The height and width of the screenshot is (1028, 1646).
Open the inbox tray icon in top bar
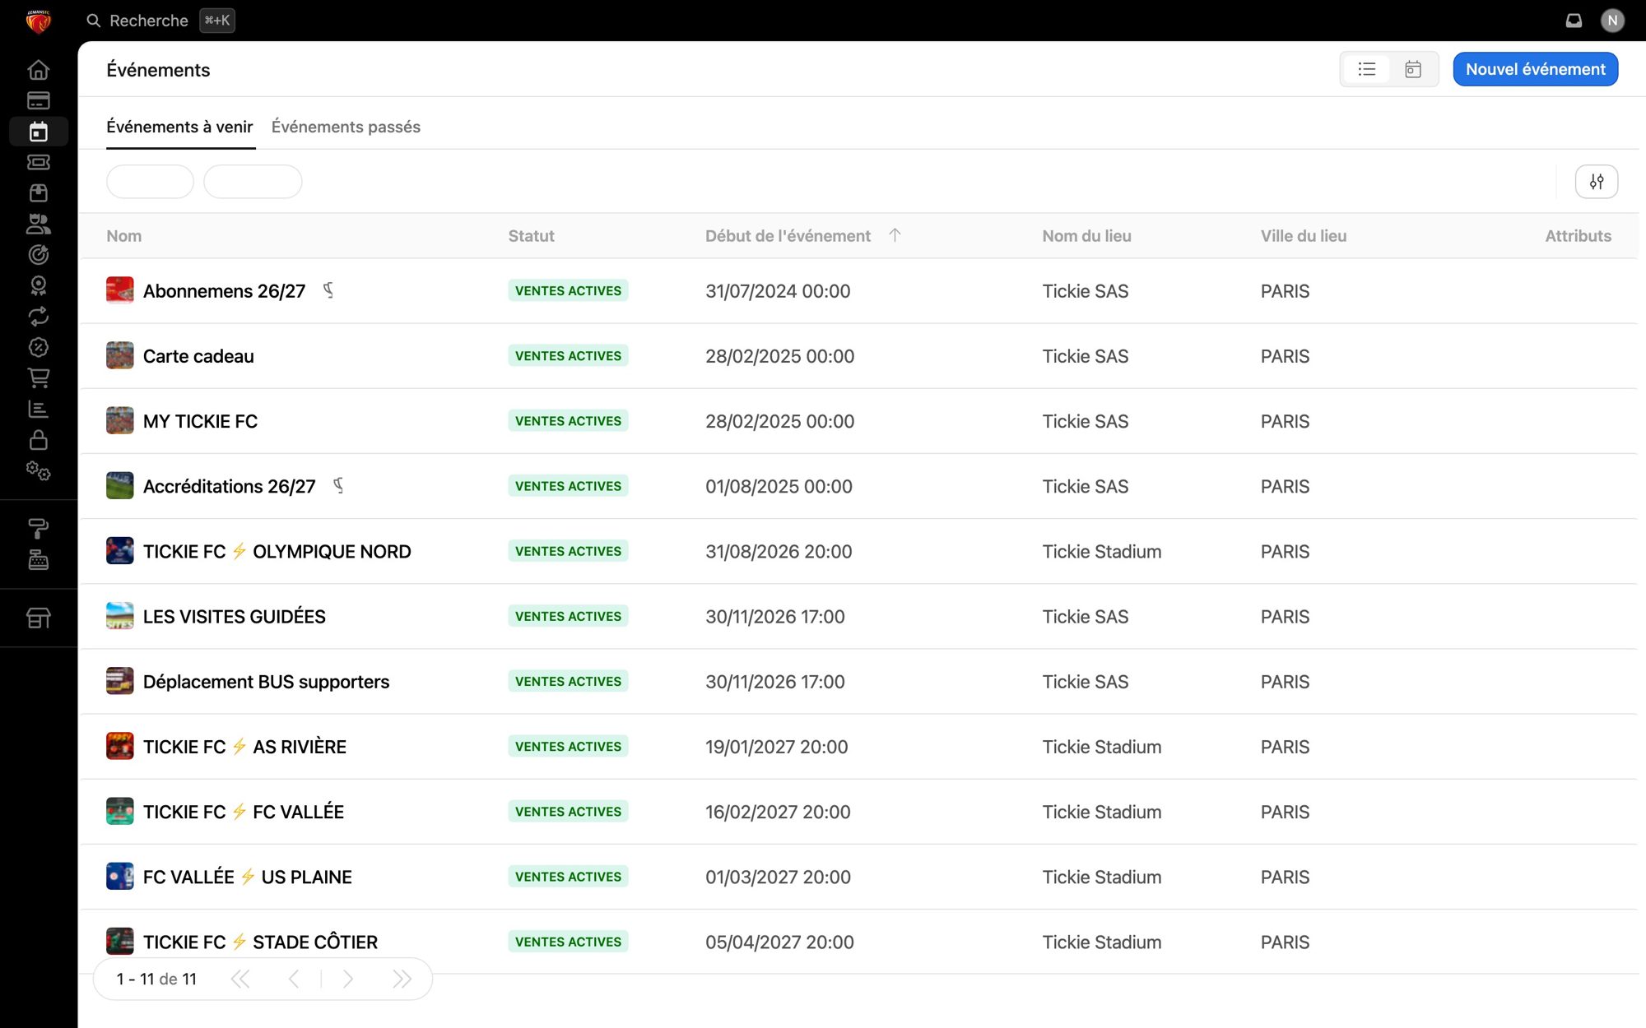click(1574, 21)
